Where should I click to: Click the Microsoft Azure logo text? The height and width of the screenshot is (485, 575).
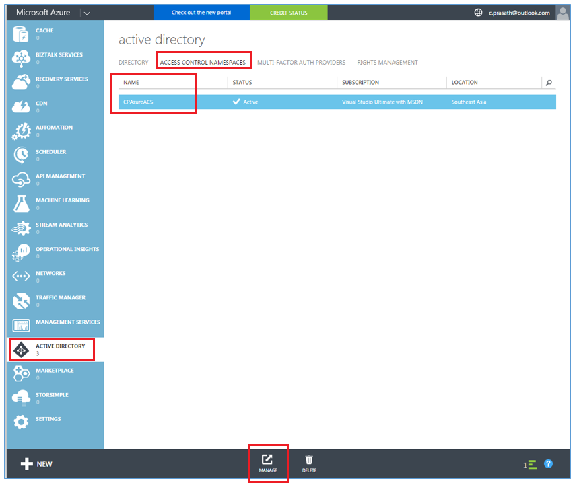tap(43, 13)
